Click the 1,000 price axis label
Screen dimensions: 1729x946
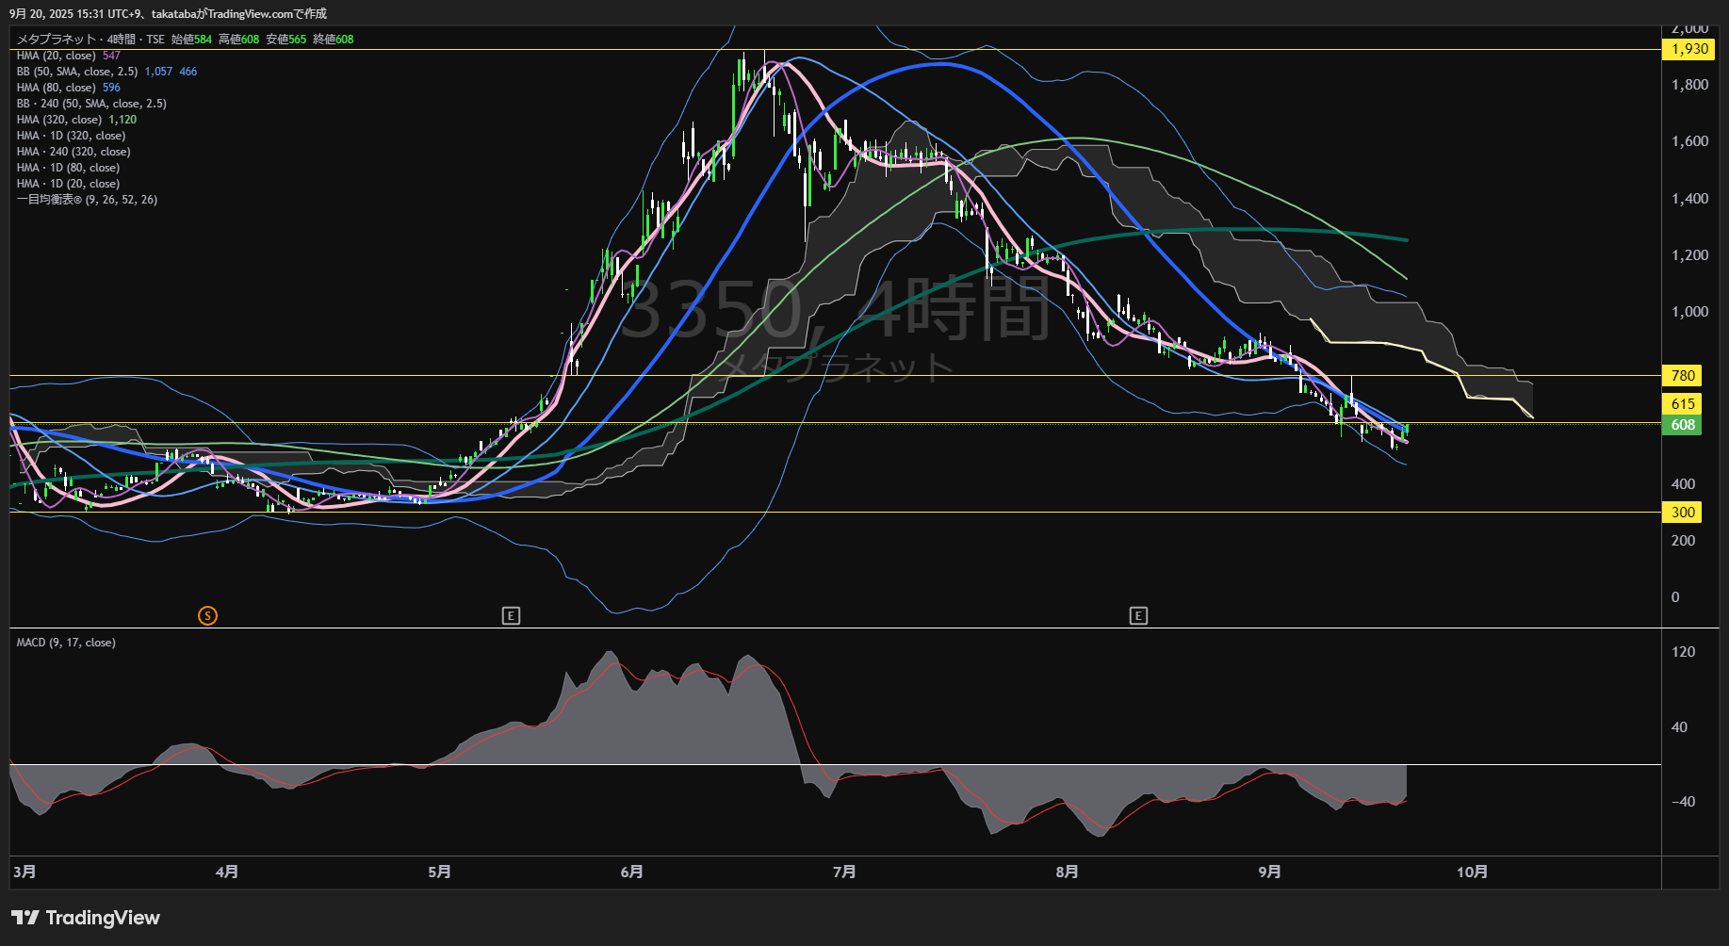(x=1689, y=312)
